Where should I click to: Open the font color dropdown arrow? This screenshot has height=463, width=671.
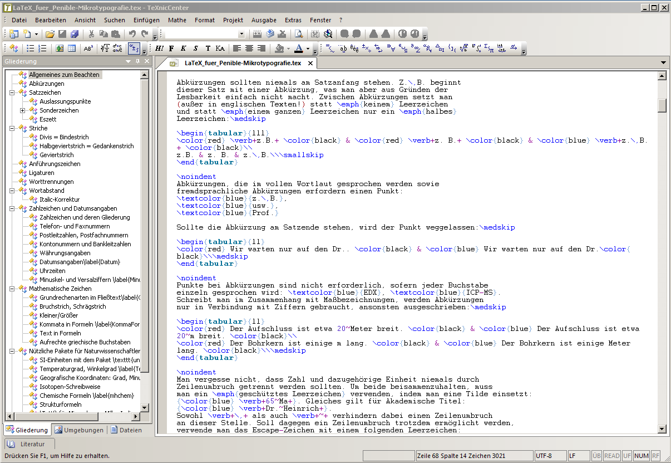(x=308, y=48)
